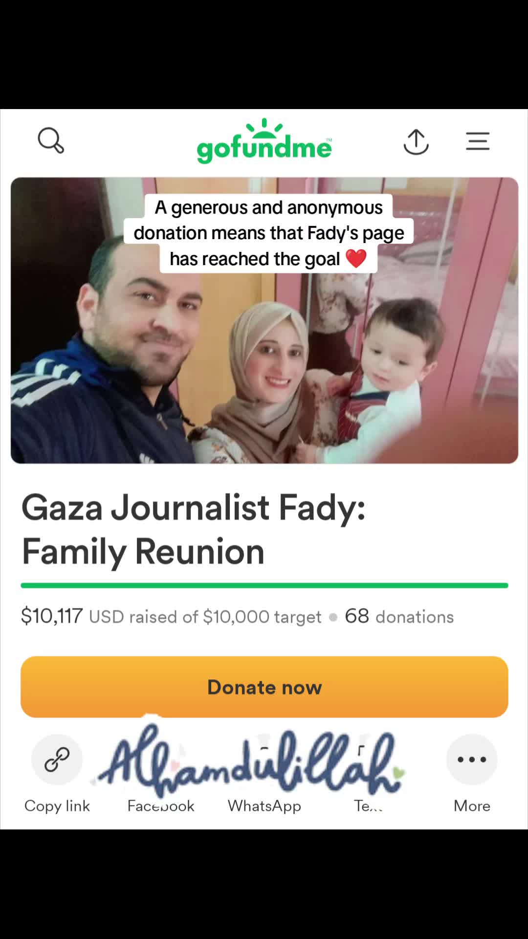Open the search magnifier icon
Image resolution: width=528 pixels, height=939 pixels.
point(51,141)
